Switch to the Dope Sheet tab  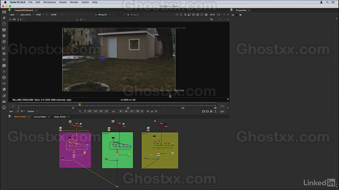tap(60, 117)
